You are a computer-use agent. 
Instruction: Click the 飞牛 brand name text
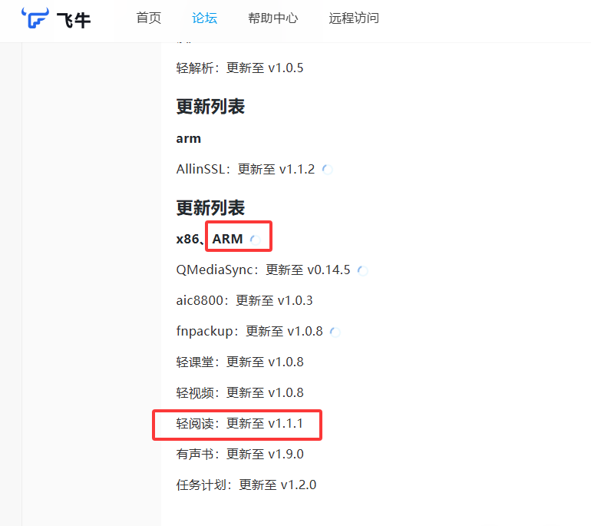tap(74, 20)
